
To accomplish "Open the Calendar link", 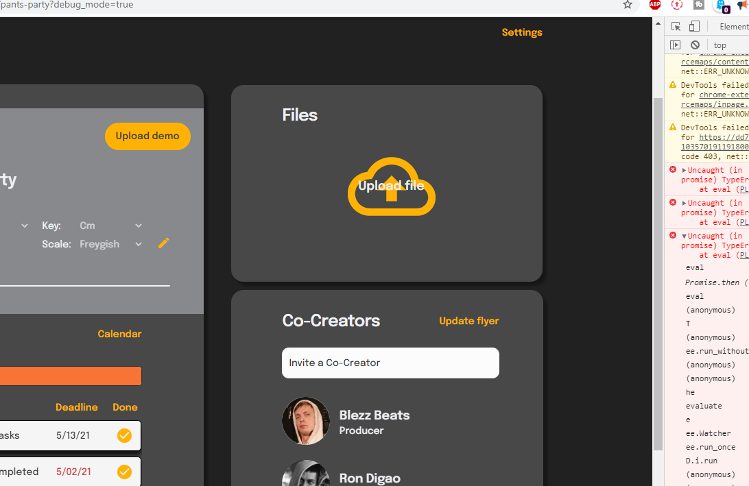I will (x=119, y=334).
